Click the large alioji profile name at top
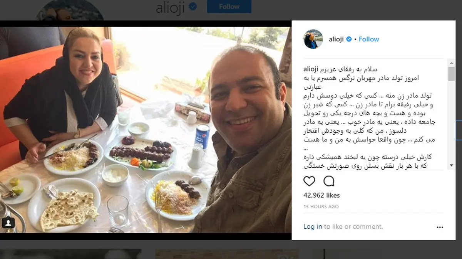Image resolution: width=462 pixels, height=259 pixels. (170, 7)
